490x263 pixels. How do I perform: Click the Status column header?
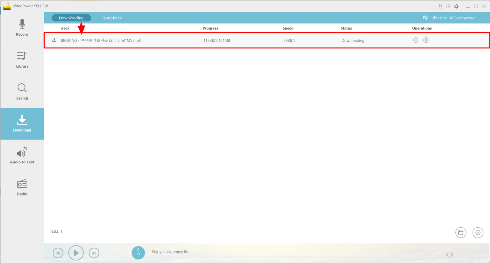(x=346, y=28)
